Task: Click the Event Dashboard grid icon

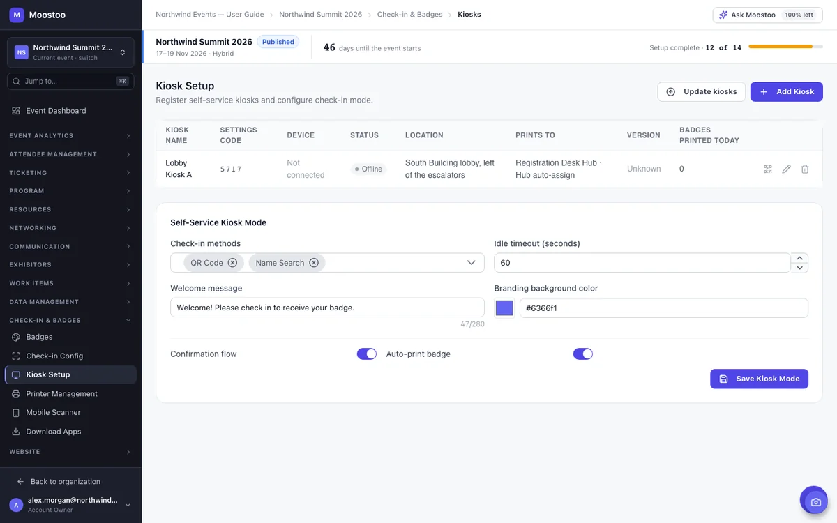Action: point(16,111)
